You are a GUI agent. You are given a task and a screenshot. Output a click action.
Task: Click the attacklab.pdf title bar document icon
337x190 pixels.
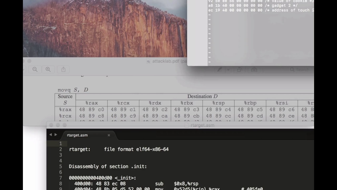pos(149,61)
